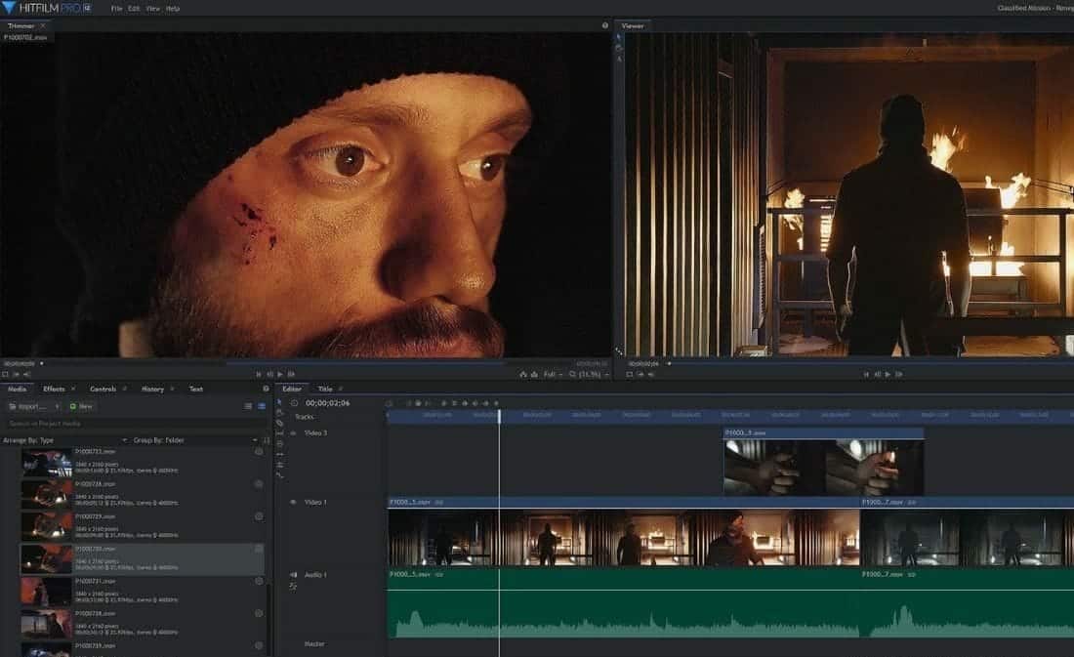Viewport: 1074px width, 657px height.
Task: Open the Import dropdown arrow
Action: point(57,406)
